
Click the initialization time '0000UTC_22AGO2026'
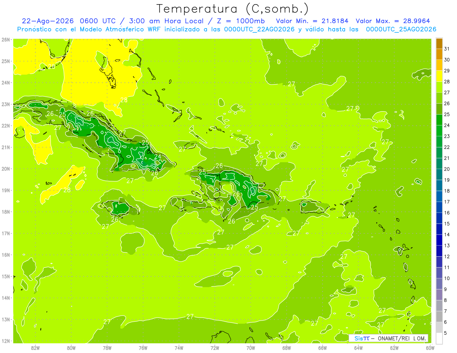tap(259, 29)
